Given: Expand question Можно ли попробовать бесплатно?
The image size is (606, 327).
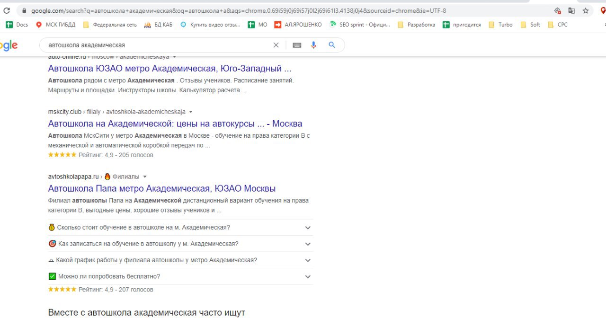Looking at the screenshot, I should coord(180,276).
